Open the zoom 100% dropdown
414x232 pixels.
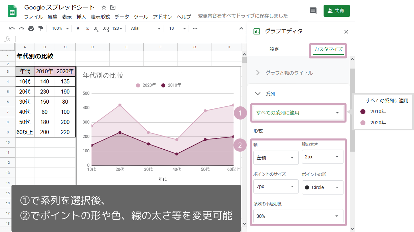(60, 29)
